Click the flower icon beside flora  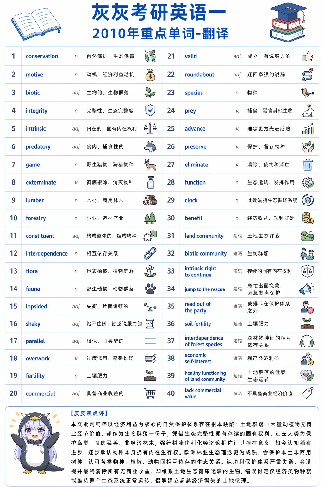[x=150, y=271]
